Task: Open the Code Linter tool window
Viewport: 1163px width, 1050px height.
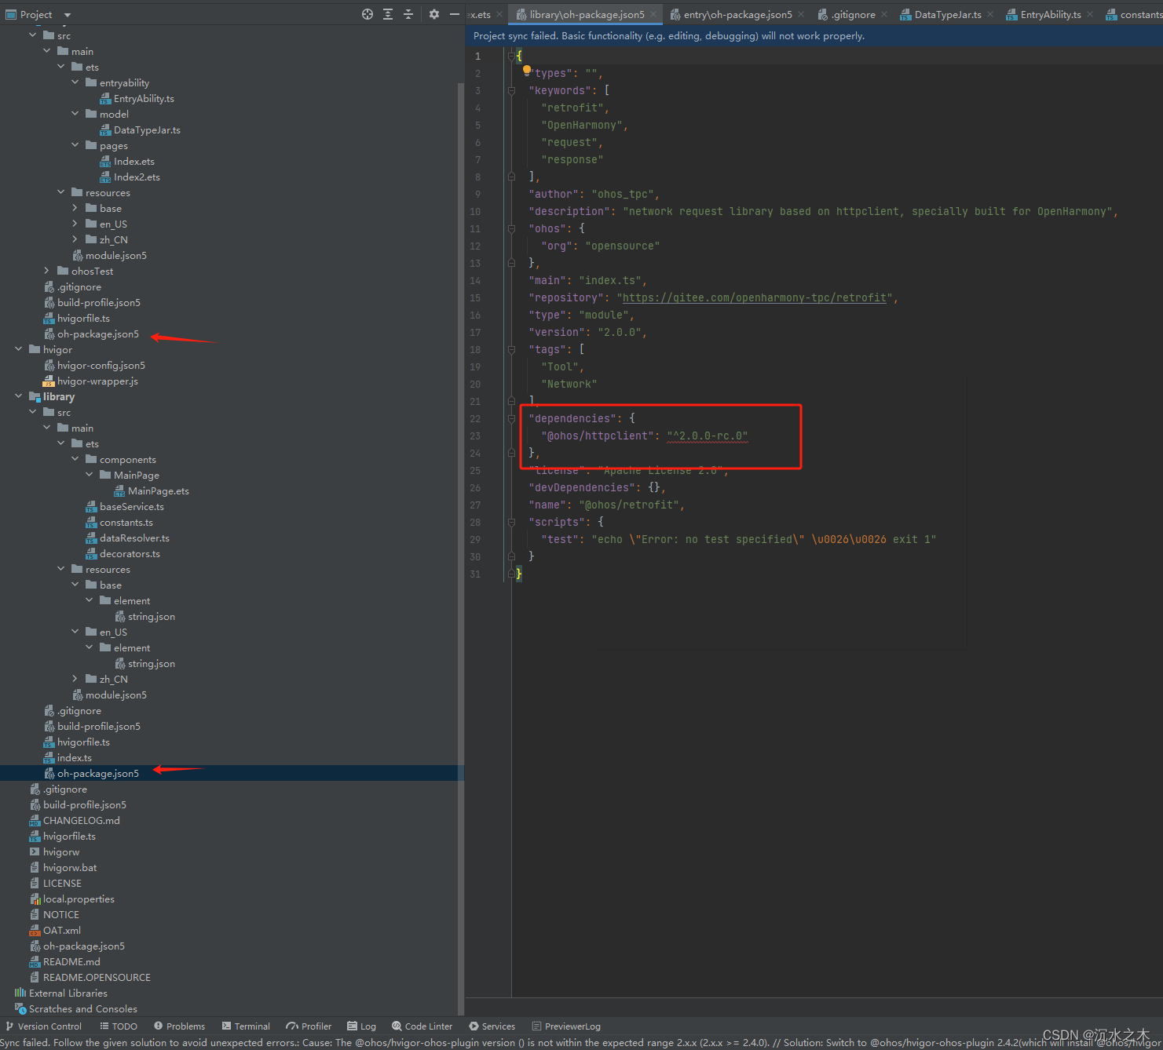Action: coord(422,1026)
